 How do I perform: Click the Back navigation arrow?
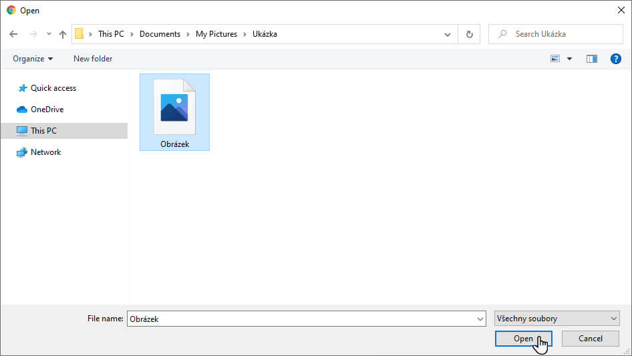[13, 34]
